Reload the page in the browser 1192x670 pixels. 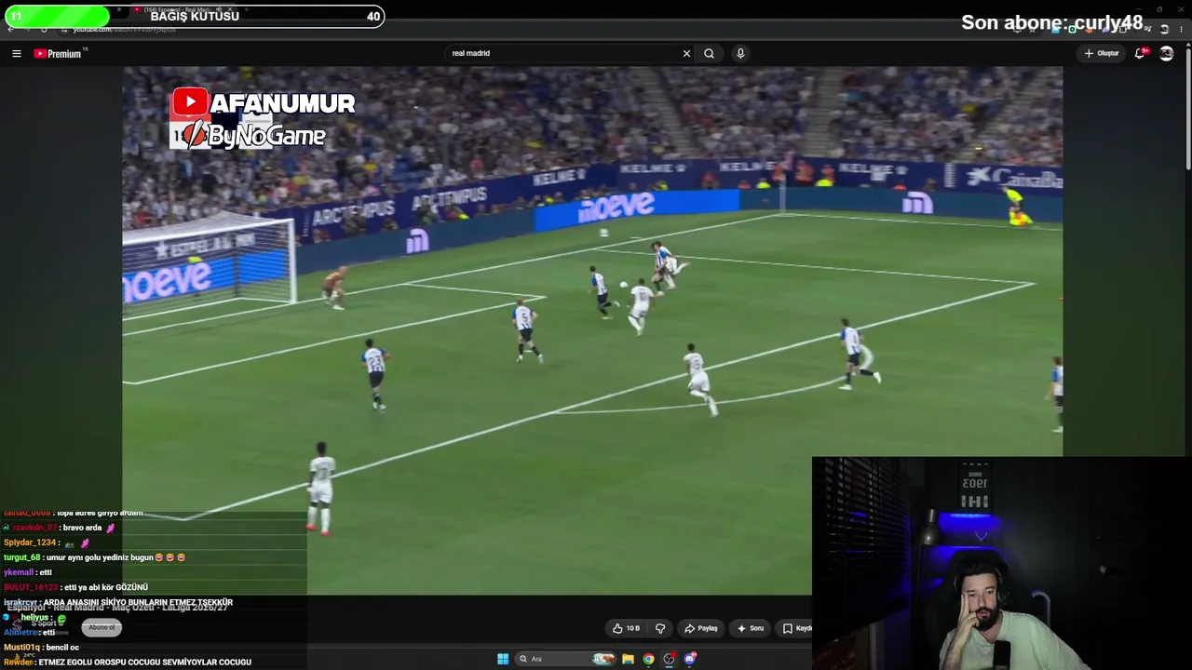click(44, 29)
